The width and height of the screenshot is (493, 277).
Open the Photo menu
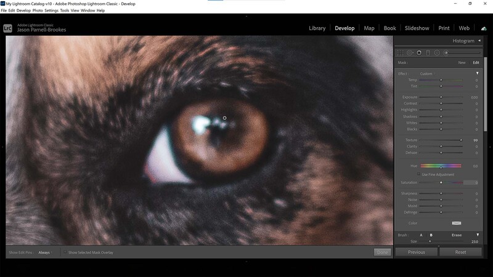pos(38,10)
